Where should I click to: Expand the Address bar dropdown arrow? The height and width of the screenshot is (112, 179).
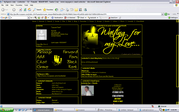click(x=162, y=14)
